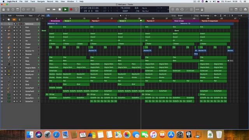Click the Rewind transport button
Viewport: 249px width, 140px height.
coord(48,9)
